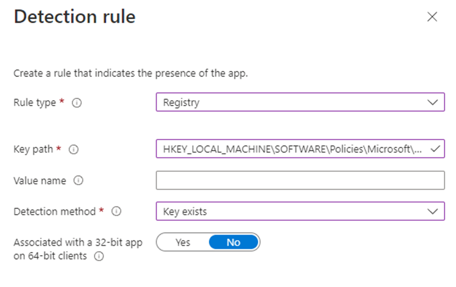Click the Detection method dropdown chevron
The width and height of the screenshot is (456, 287).
coord(432,212)
